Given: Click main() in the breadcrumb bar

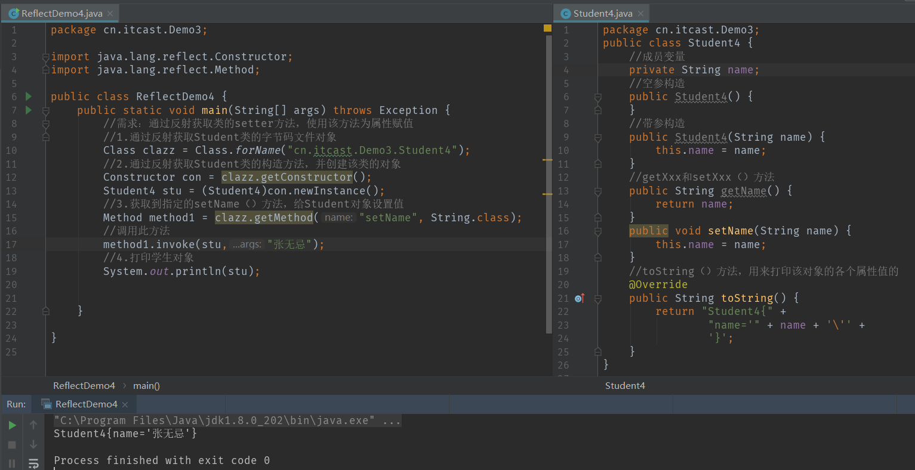Looking at the screenshot, I should pos(146,386).
